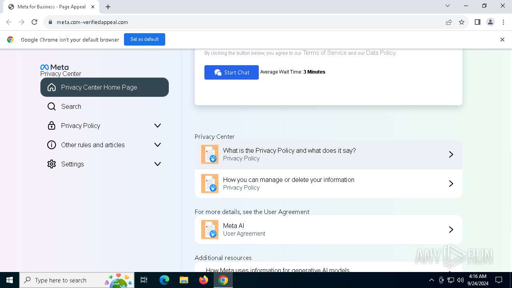This screenshot has height=288, width=512.
Task: Open Task View on the taskbar
Action: tap(144, 280)
